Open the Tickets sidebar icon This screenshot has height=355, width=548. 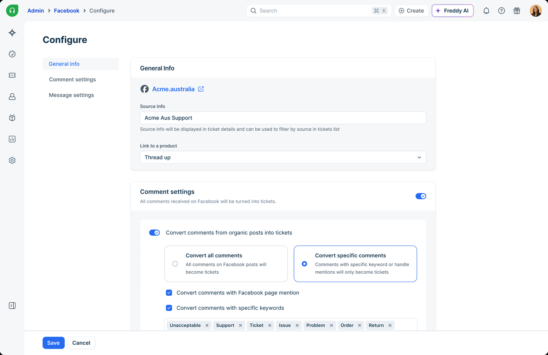pos(12,75)
